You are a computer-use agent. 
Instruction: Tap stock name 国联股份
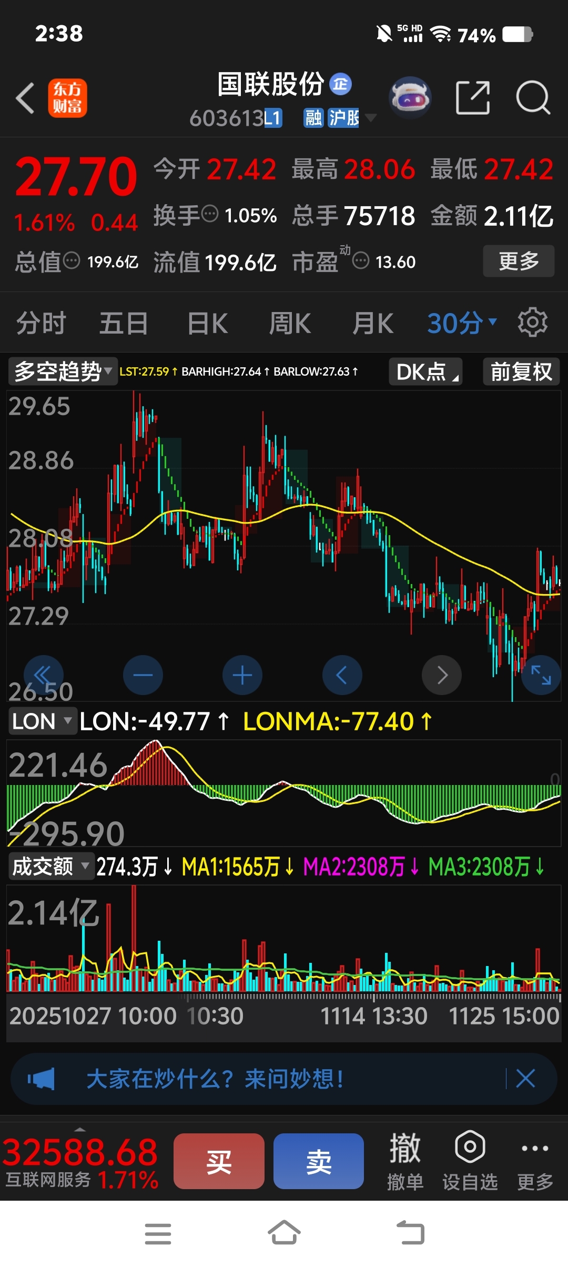(271, 84)
